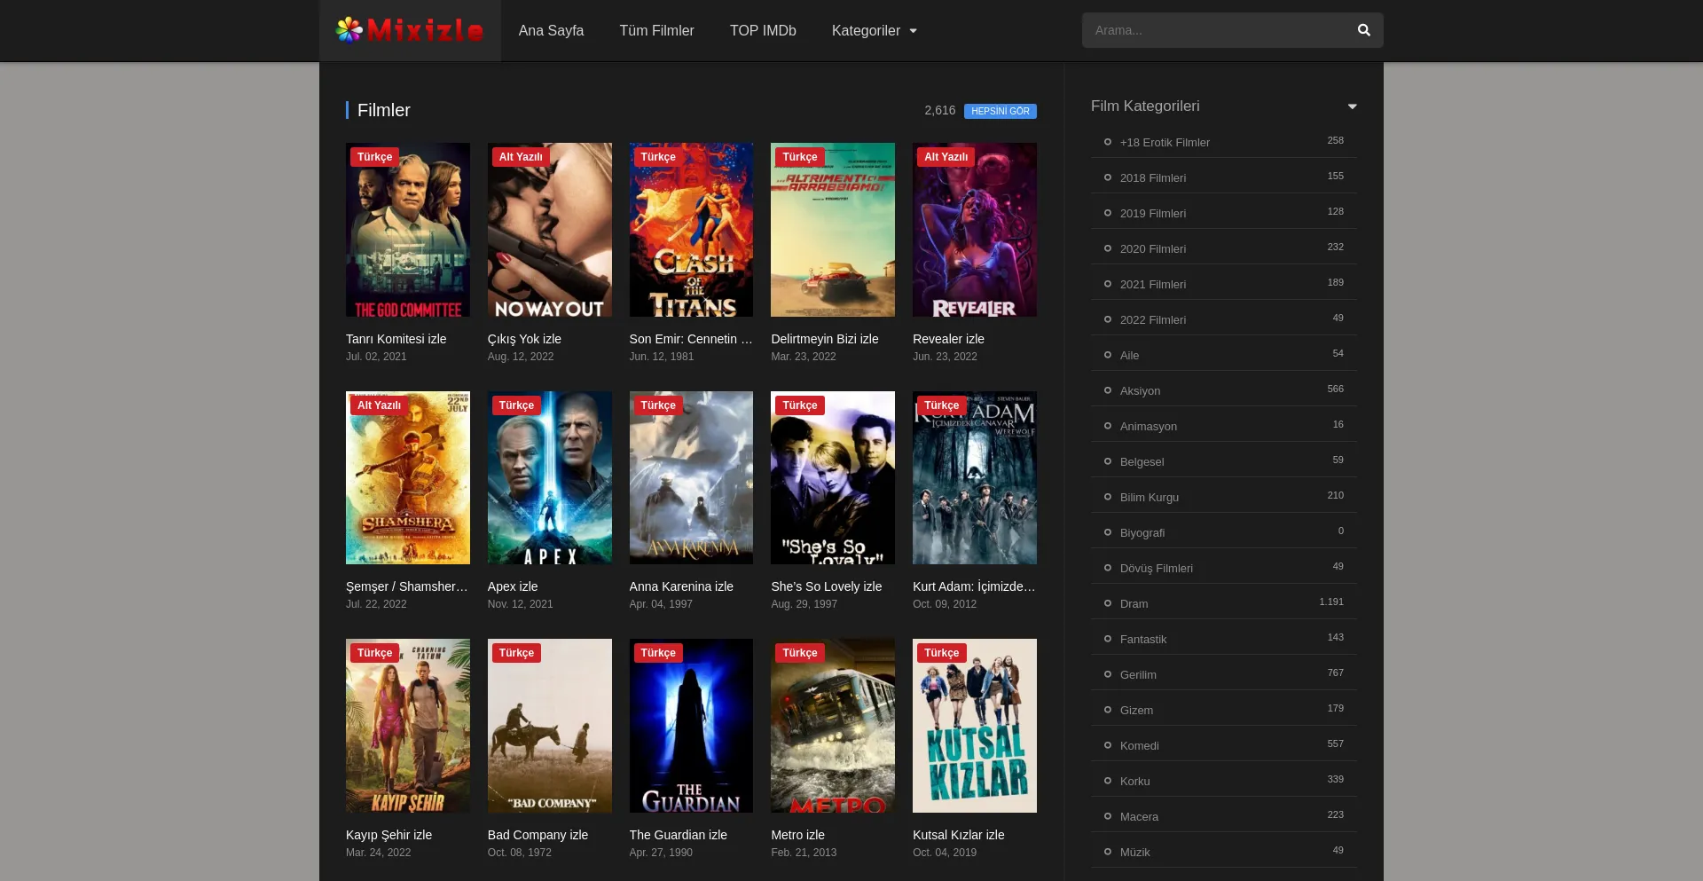This screenshot has height=881, width=1703.
Task: Click the Bad Company izle title link
Action: (538, 835)
